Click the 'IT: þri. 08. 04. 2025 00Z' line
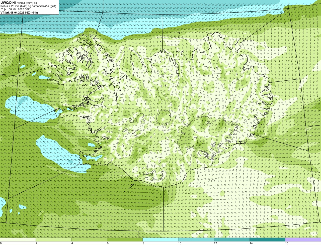 15,9
